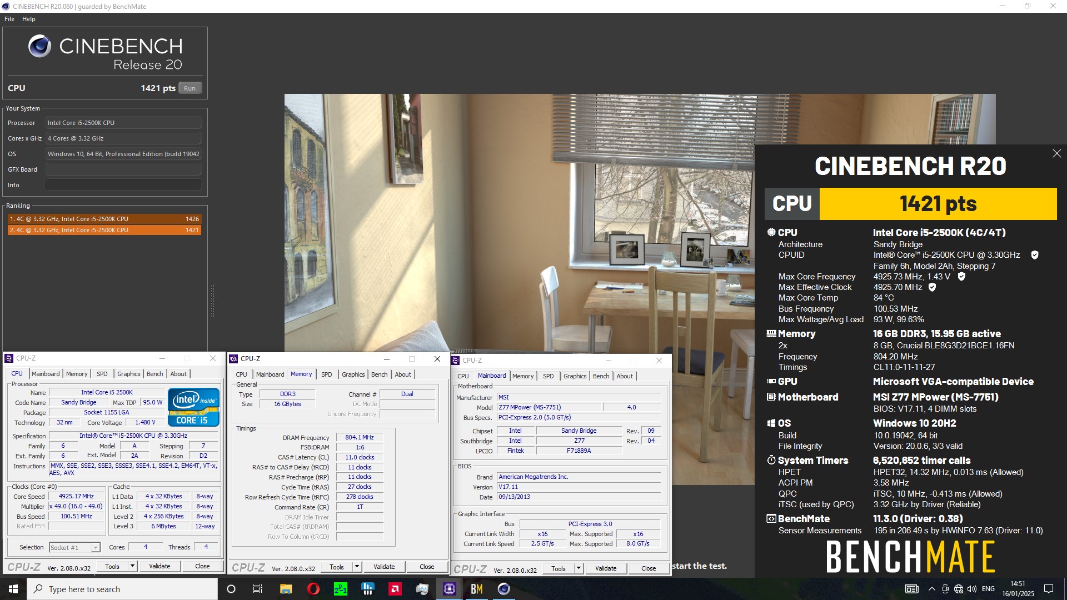Click Close button in right CPU-Z window
The height and width of the screenshot is (600, 1067).
(x=649, y=568)
